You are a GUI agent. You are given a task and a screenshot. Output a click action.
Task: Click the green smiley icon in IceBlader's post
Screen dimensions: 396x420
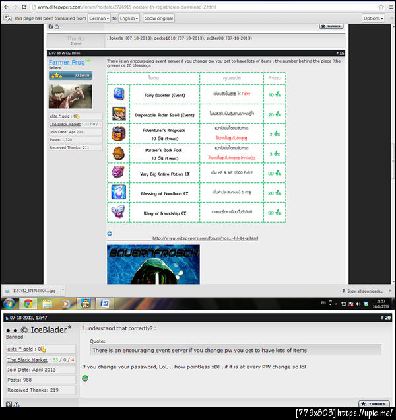click(x=85, y=378)
